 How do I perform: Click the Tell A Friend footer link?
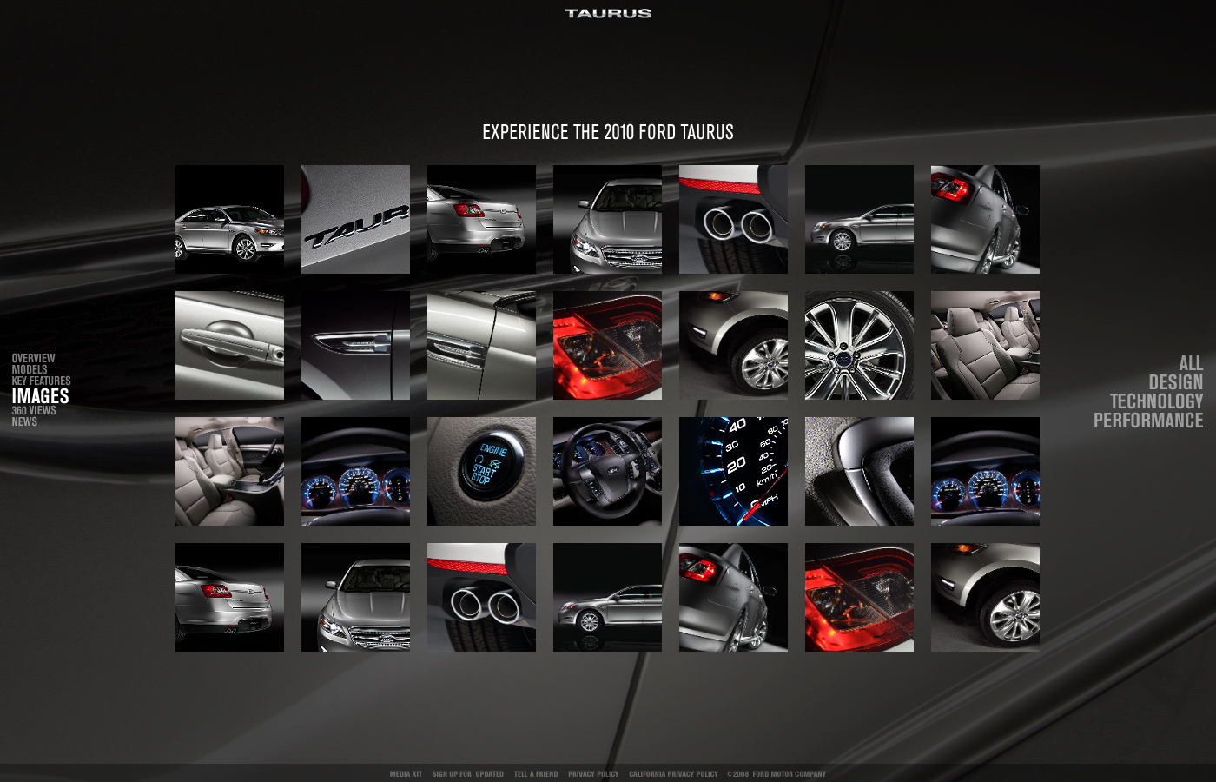point(536,774)
